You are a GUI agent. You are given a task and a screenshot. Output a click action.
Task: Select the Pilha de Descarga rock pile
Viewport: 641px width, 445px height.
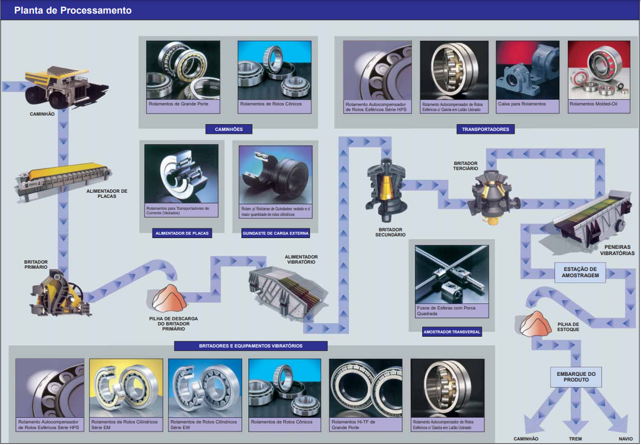tap(169, 298)
